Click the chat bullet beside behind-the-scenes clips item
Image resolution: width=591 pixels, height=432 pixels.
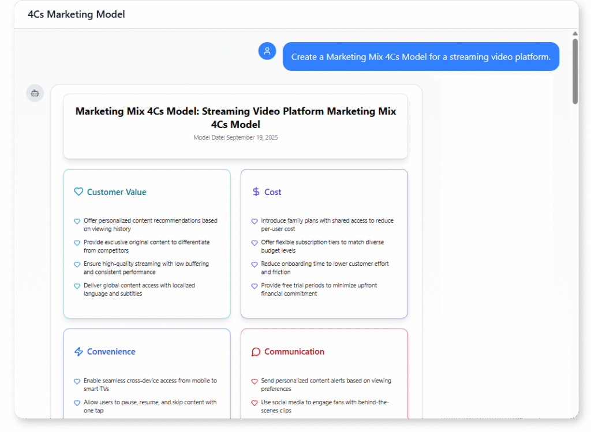click(255, 403)
